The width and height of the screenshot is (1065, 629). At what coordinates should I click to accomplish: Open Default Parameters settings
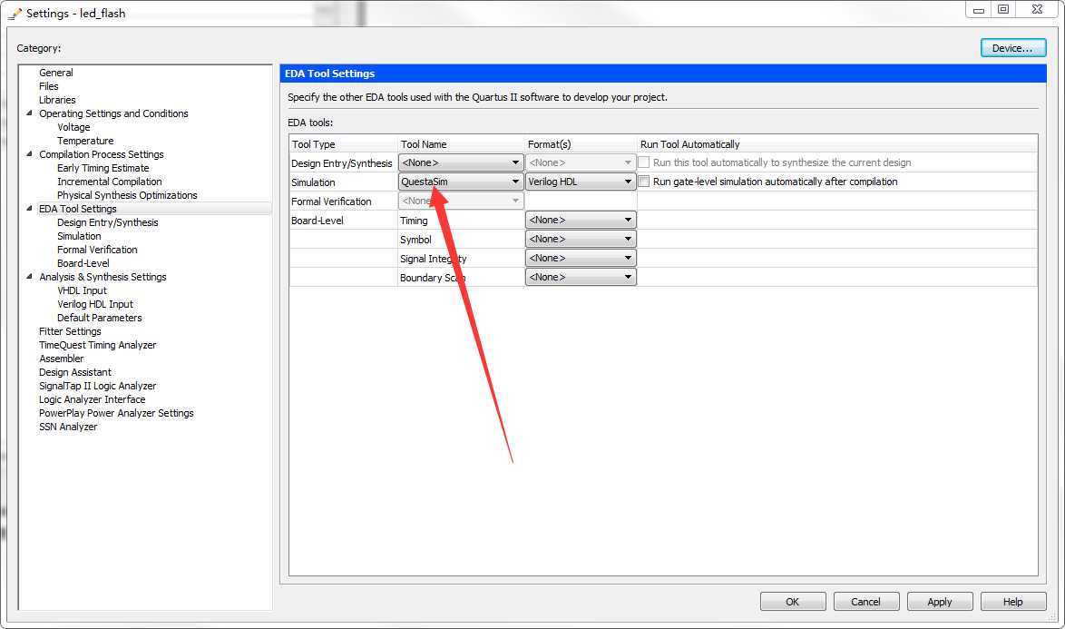(99, 317)
